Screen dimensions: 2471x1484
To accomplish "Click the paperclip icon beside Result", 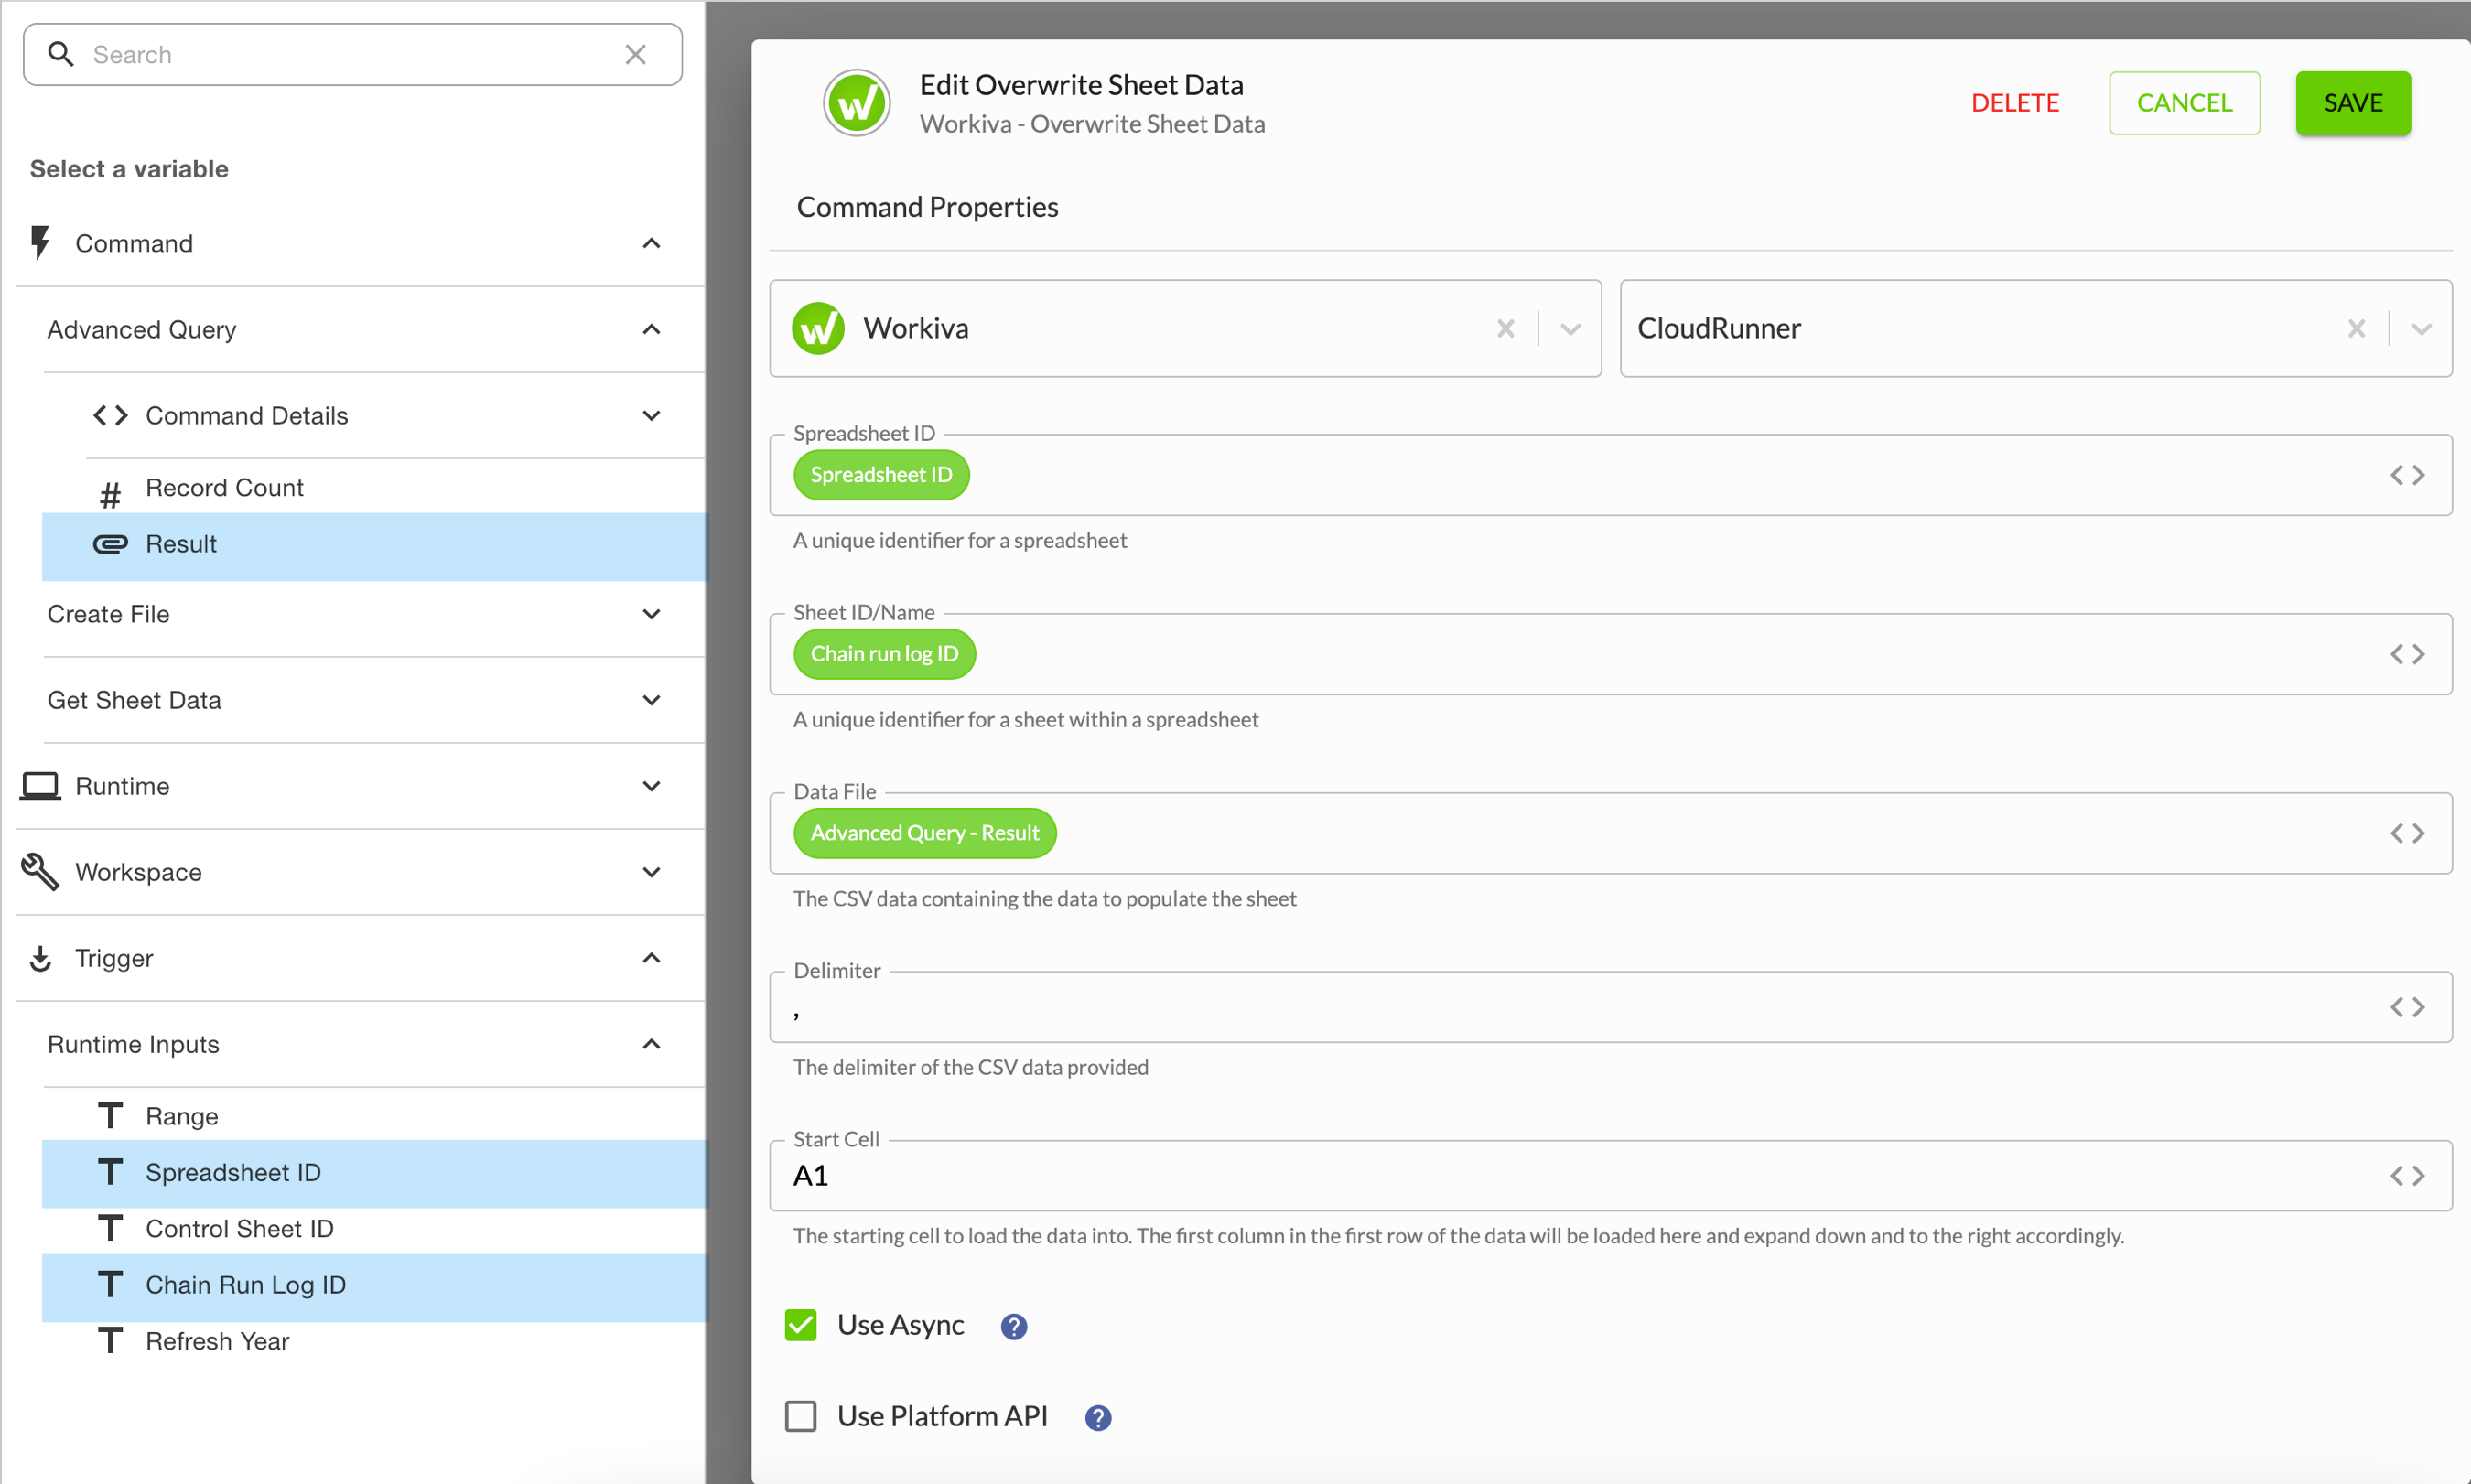I will click(x=112, y=544).
